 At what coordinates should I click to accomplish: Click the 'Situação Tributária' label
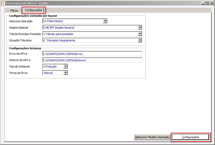point(20,40)
